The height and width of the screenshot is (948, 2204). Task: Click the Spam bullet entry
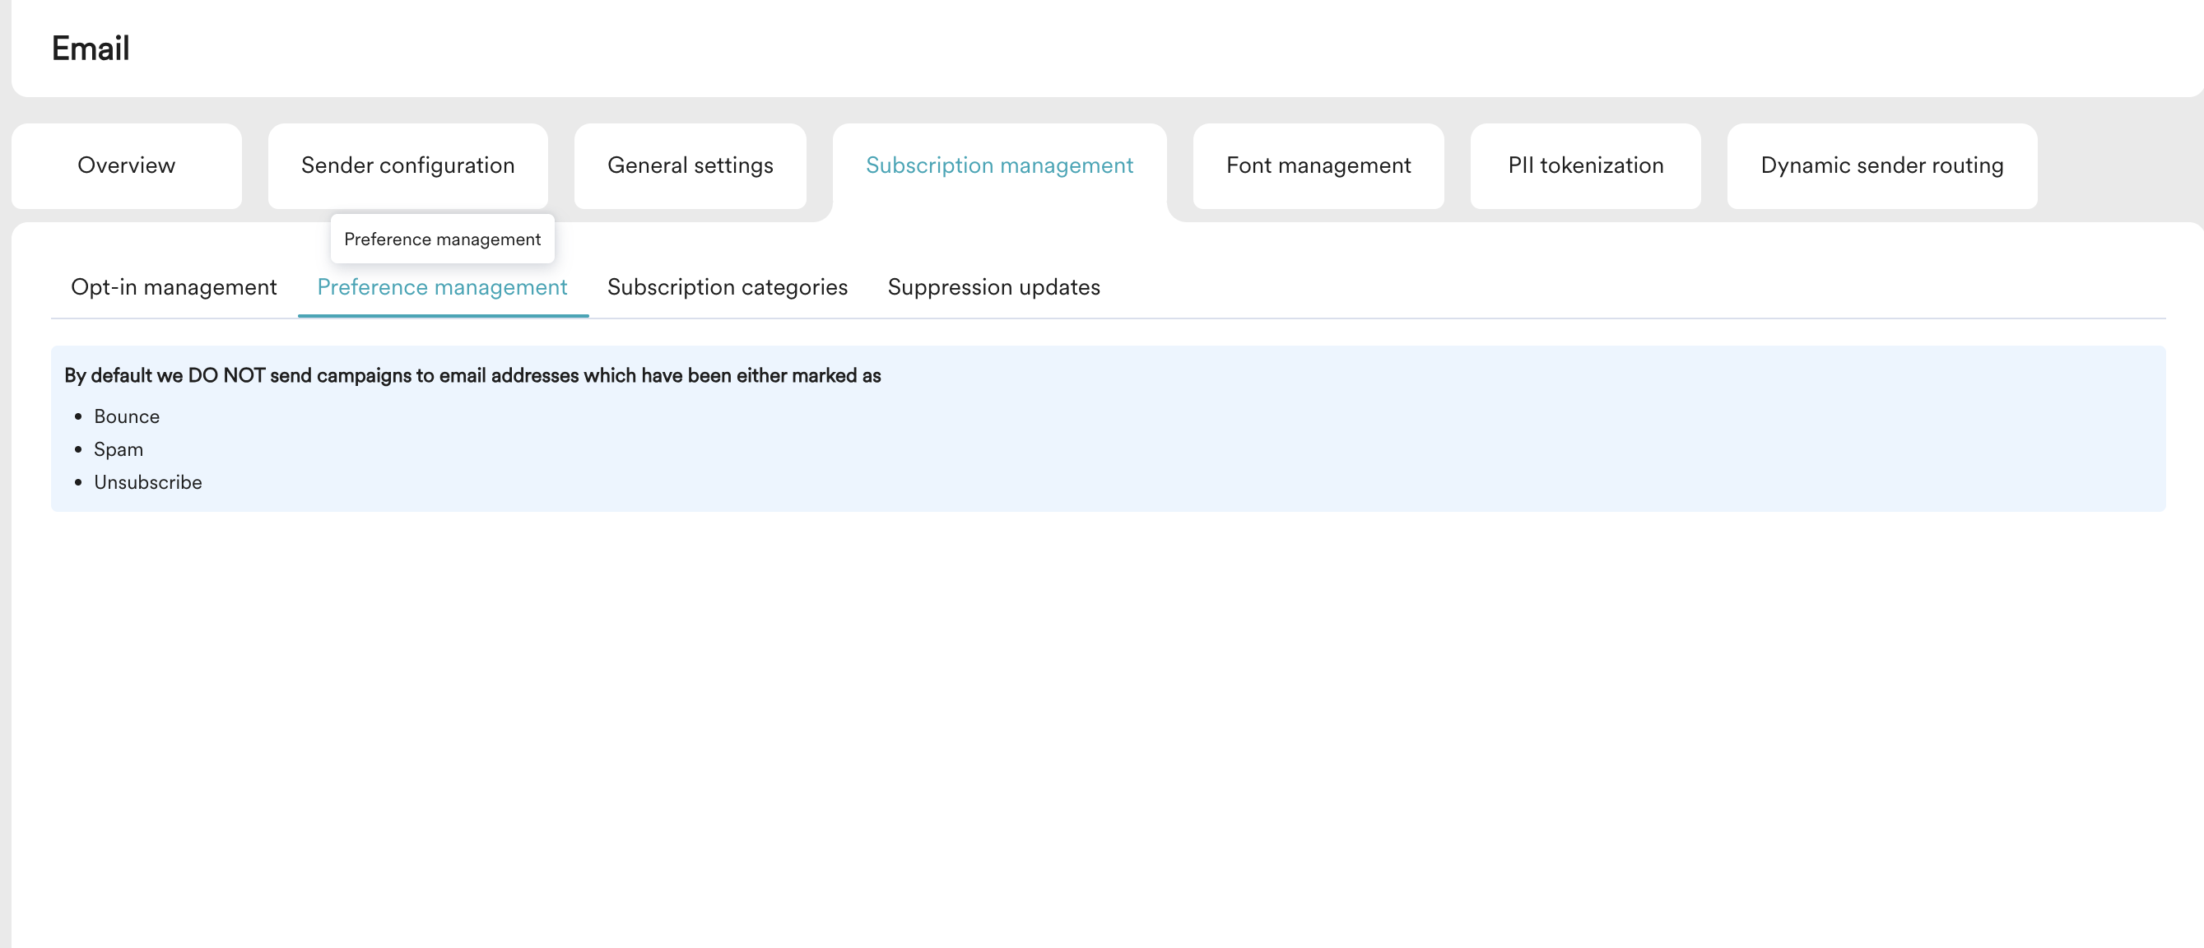tap(119, 449)
